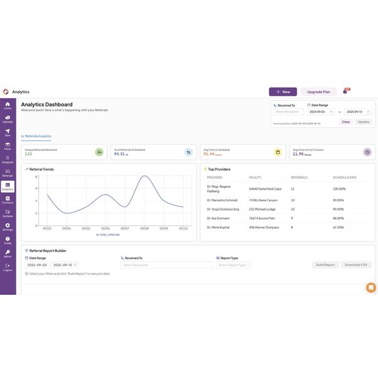Viewport: 378px width, 378px height.
Task: Click facility 76674 Aurore Plain
Action: [x=262, y=218]
